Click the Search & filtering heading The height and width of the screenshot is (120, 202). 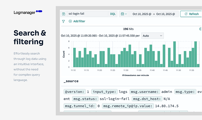(x=30, y=37)
